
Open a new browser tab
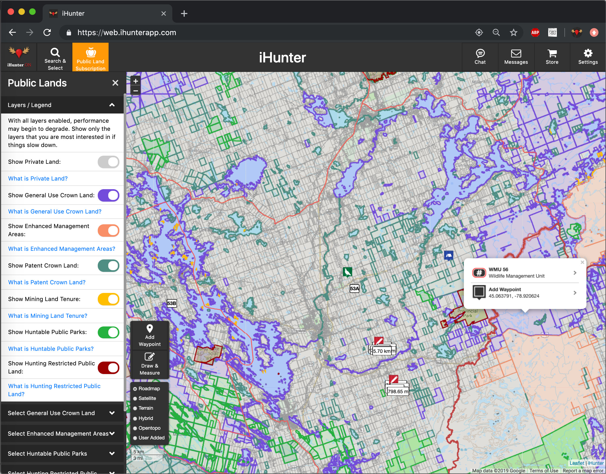point(184,13)
